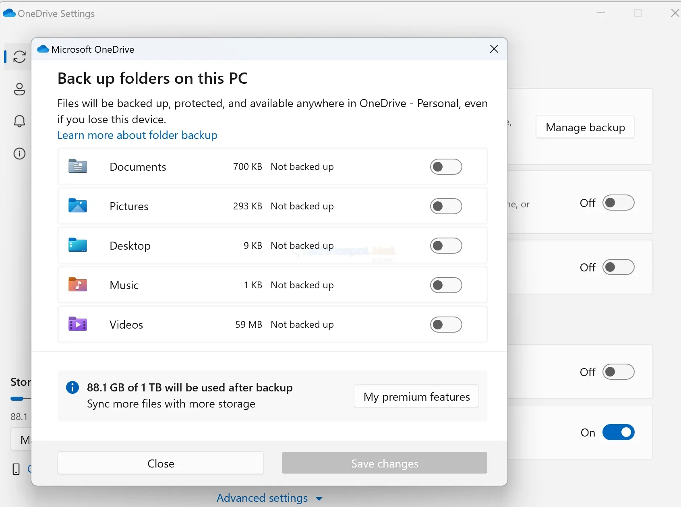Enable backup for Pictures folder
Viewport: 681px width, 507px height.
(446, 206)
